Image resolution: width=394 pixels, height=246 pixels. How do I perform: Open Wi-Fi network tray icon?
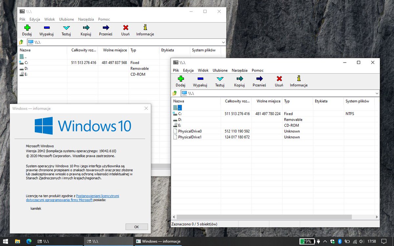coord(355,241)
